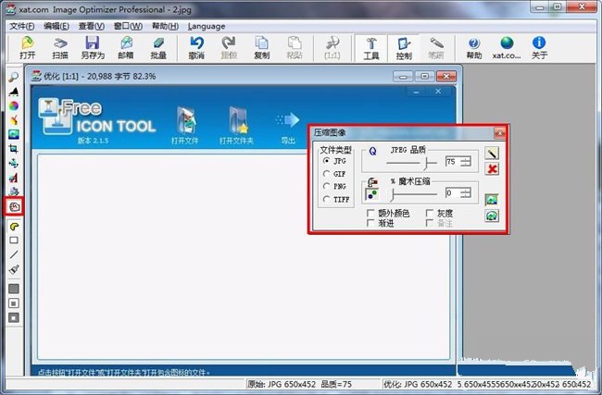The height and width of the screenshot is (395, 602).
Task: Click the solid gray square at sidebar bottom
Action: coord(14,289)
